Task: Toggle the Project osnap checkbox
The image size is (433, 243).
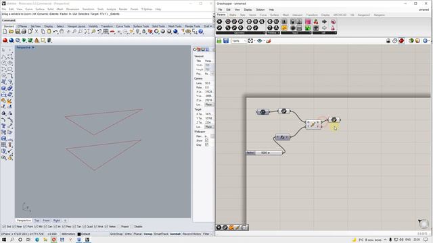Action: 119,227
